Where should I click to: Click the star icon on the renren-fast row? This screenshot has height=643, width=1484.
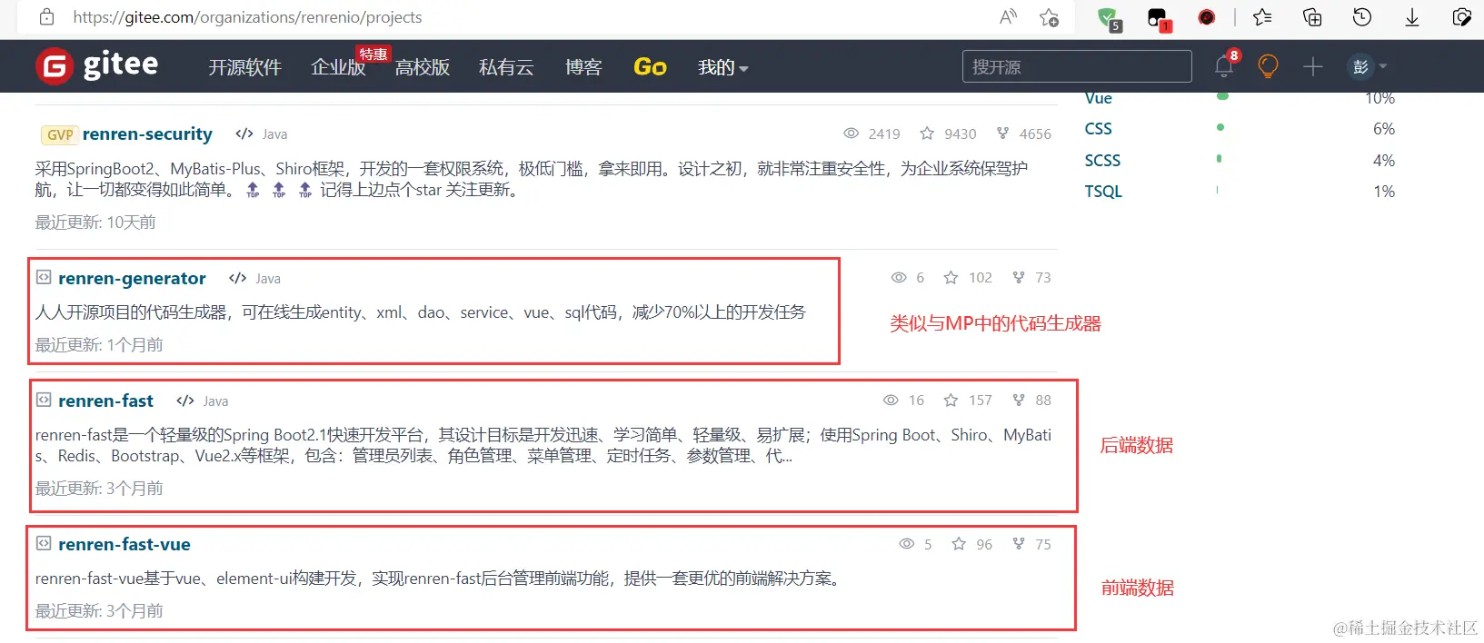pyautogui.click(x=951, y=400)
